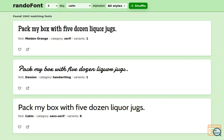
Task: Open the Latin alphabet dropdown
Action: coord(79,6)
